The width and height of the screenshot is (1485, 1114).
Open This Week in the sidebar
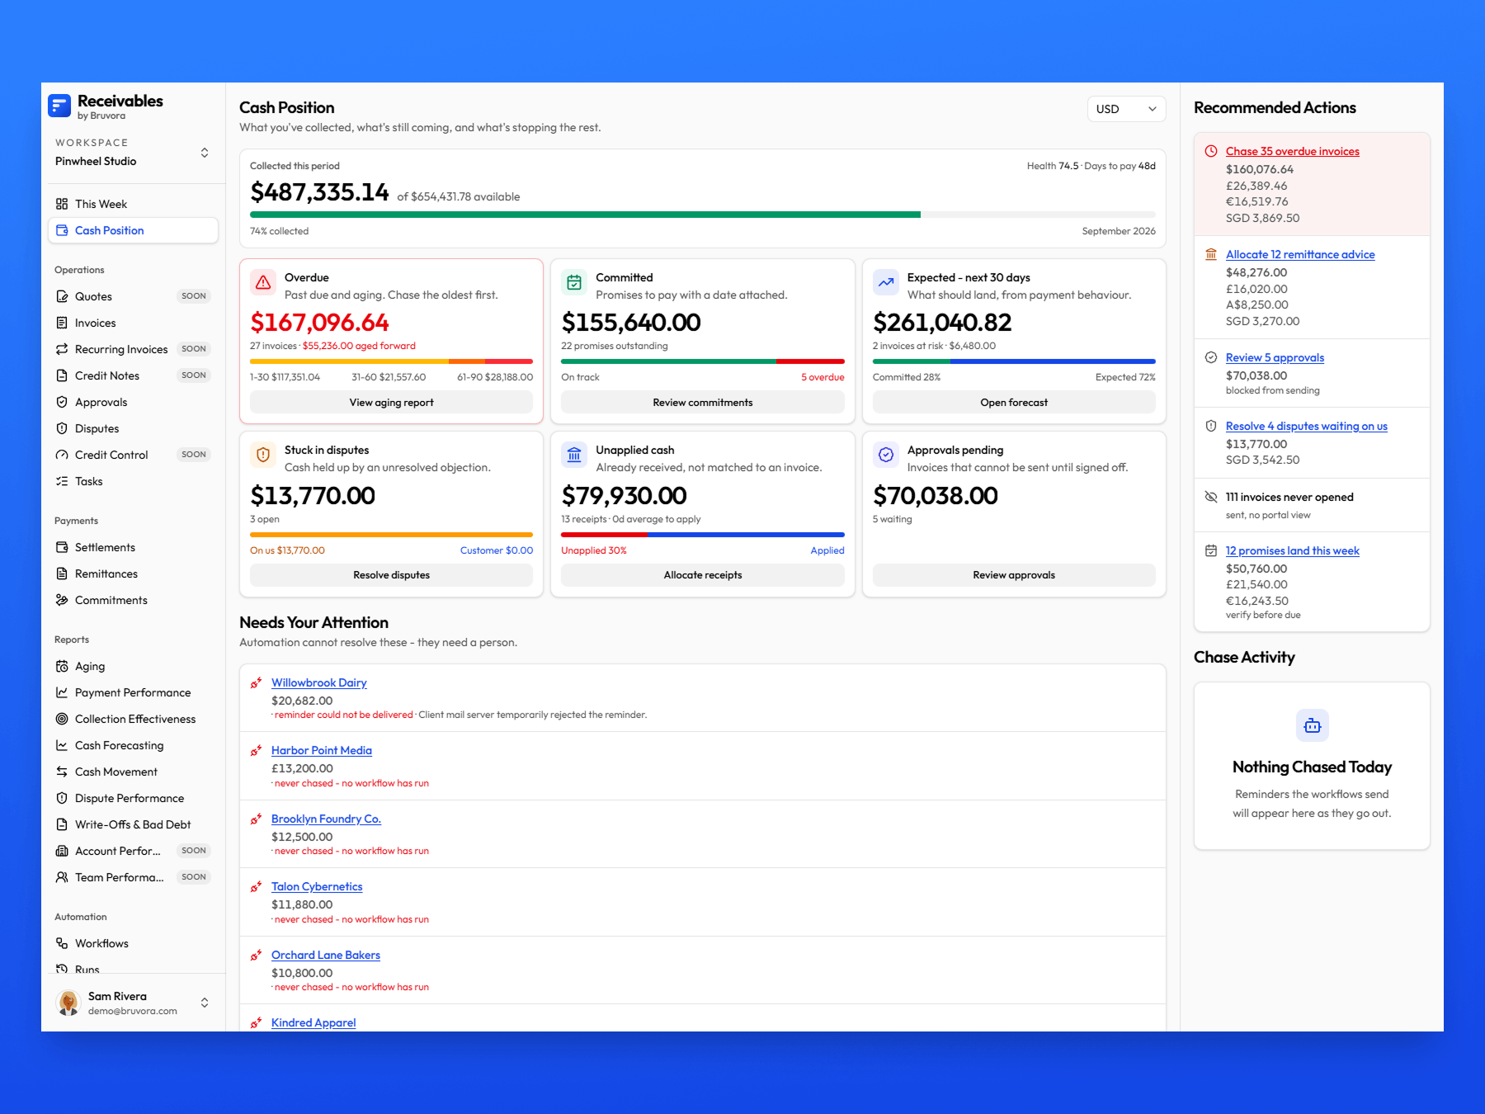[x=133, y=204]
